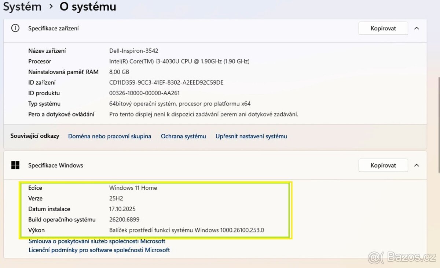
Task: Copy device specifications with Kopírovat
Action: coord(383,28)
